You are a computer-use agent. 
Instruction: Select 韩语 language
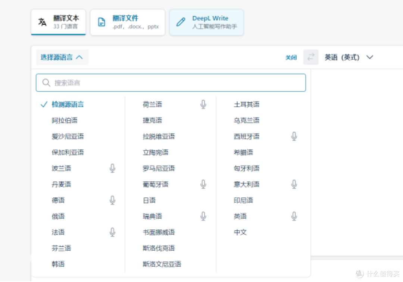pyautogui.click(x=58, y=264)
